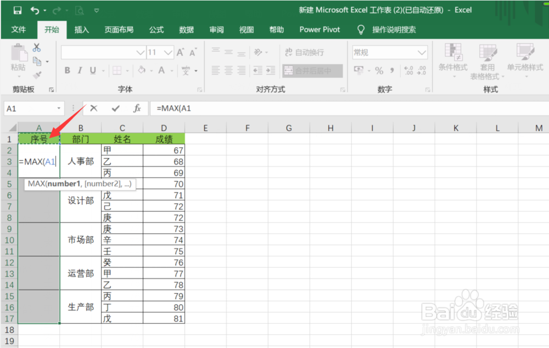The width and height of the screenshot is (549, 348).
Task: Click the 百分比 percent style icon
Action: click(379, 70)
